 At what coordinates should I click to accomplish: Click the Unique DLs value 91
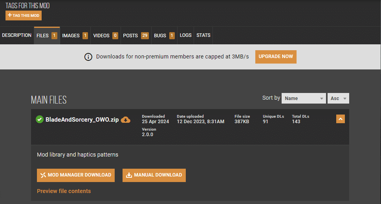(x=266, y=122)
